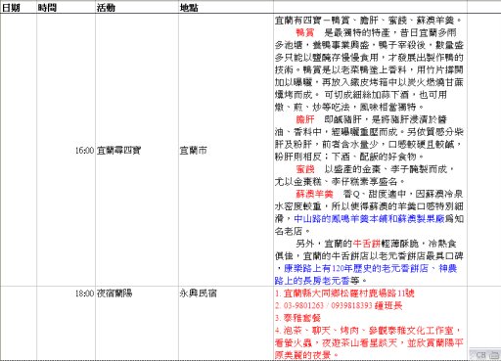This screenshot has width=501, height=361.
Task: Select the 時間 column header cell
Action: pos(66,7)
